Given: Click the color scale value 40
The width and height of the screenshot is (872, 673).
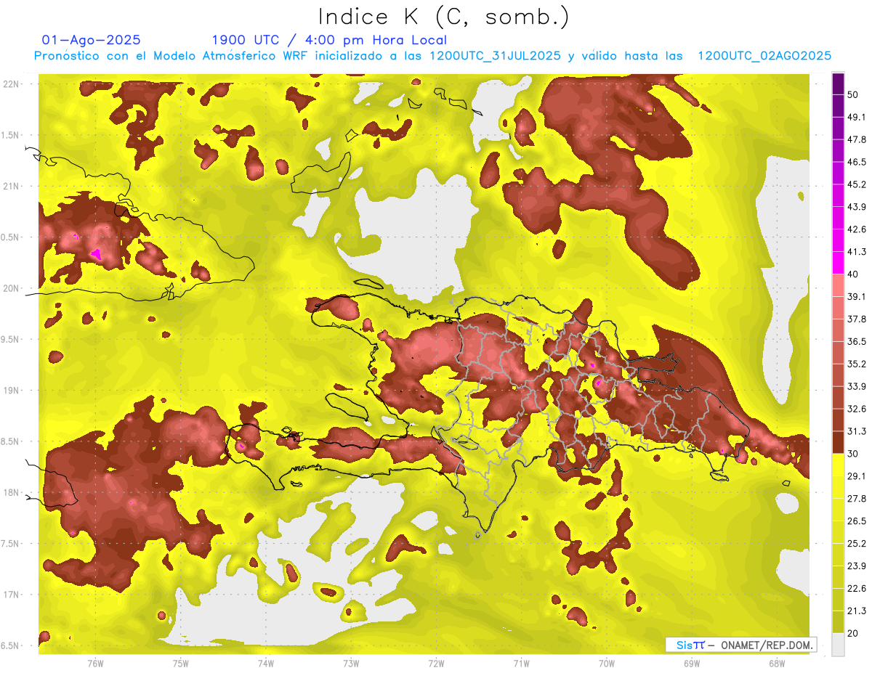Looking at the screenshot, I should (854, 274).
